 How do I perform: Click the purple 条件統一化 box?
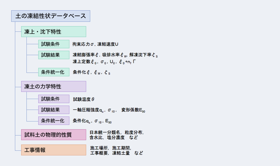click(x=54, y=121)
